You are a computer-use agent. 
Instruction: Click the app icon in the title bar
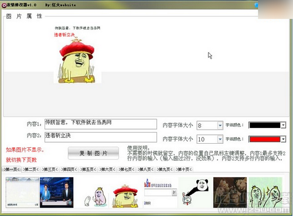(4, 5)
